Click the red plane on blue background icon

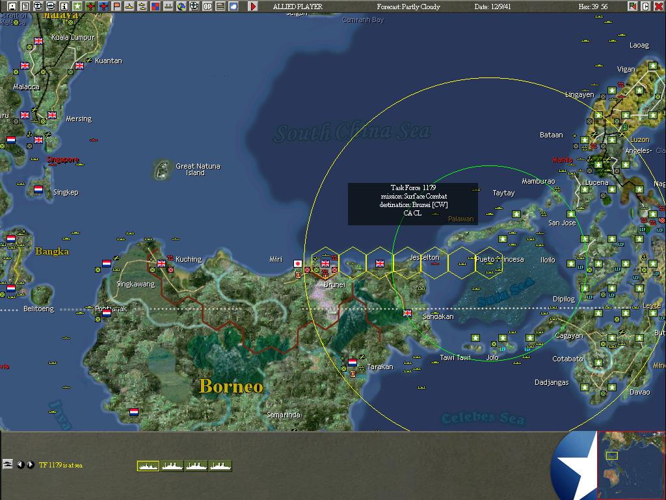coord(103,6)
